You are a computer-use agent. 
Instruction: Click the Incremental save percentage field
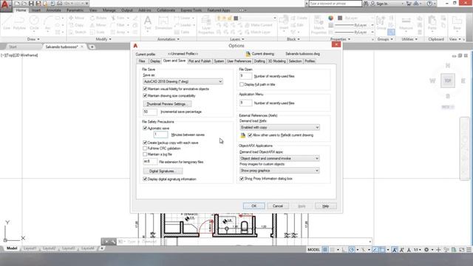[150, 112]
